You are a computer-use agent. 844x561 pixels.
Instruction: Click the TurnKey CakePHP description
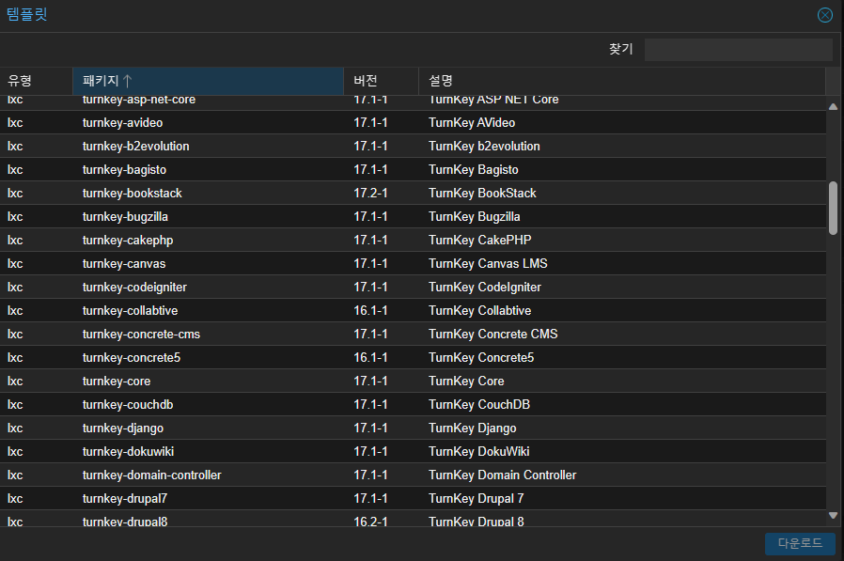click(479, 241)
